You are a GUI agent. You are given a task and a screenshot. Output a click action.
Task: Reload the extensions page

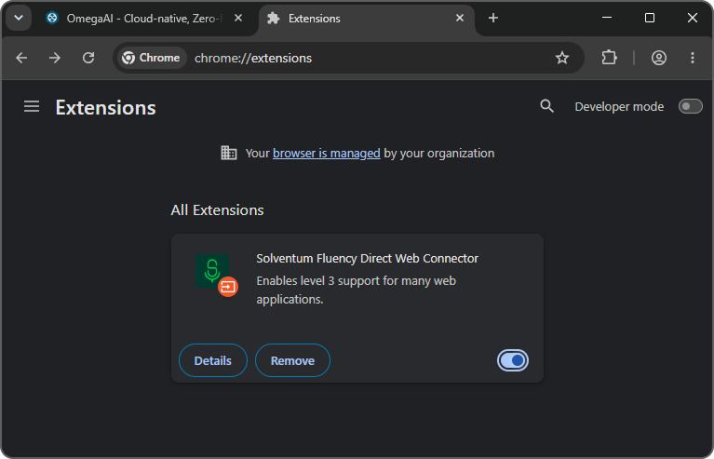tap(88, 58)
